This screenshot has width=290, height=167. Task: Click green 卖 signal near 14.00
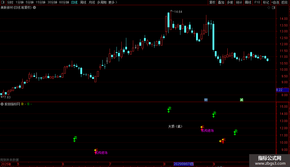click(214, 114)
